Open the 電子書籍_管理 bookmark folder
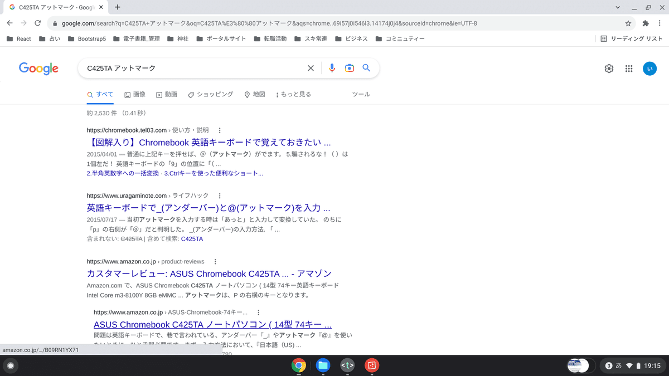The image size is (669, 376). click(x=136, y=39)
